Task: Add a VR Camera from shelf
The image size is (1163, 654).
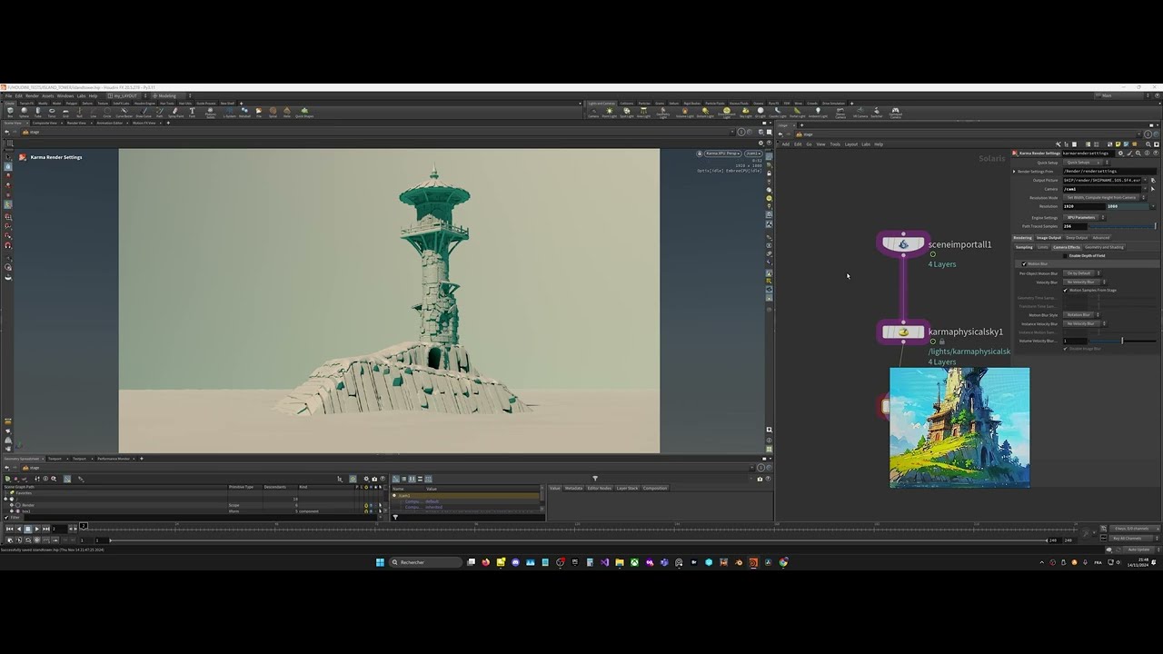Action: 860,111
